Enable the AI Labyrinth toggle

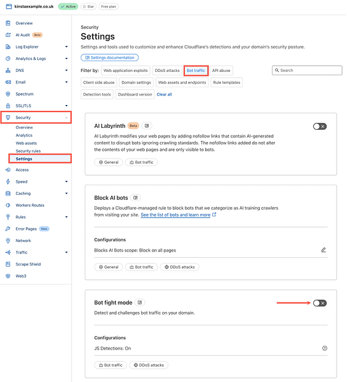320,127
